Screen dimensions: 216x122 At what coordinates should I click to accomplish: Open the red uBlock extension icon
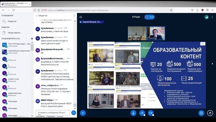tap(202, 10)
